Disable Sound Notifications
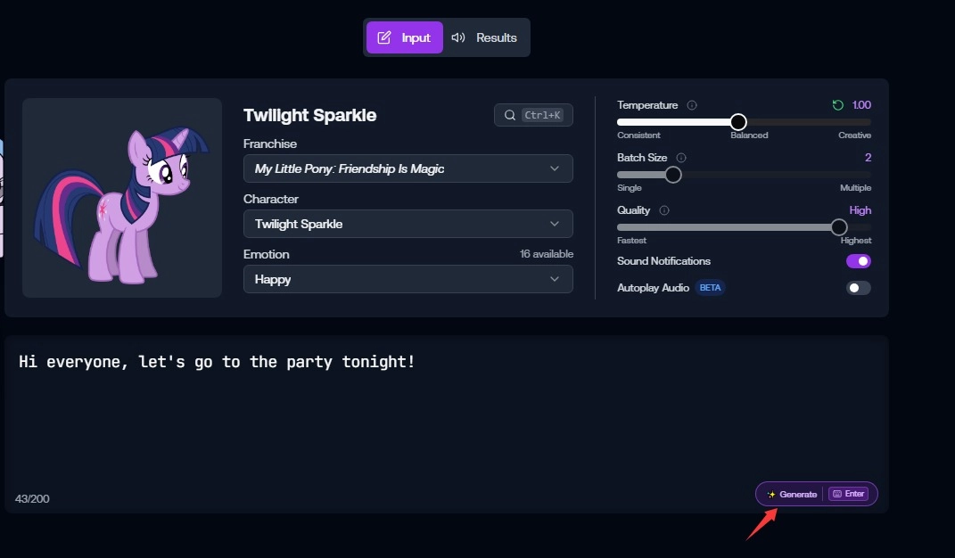Screen dimensions: 955x558 858,260
